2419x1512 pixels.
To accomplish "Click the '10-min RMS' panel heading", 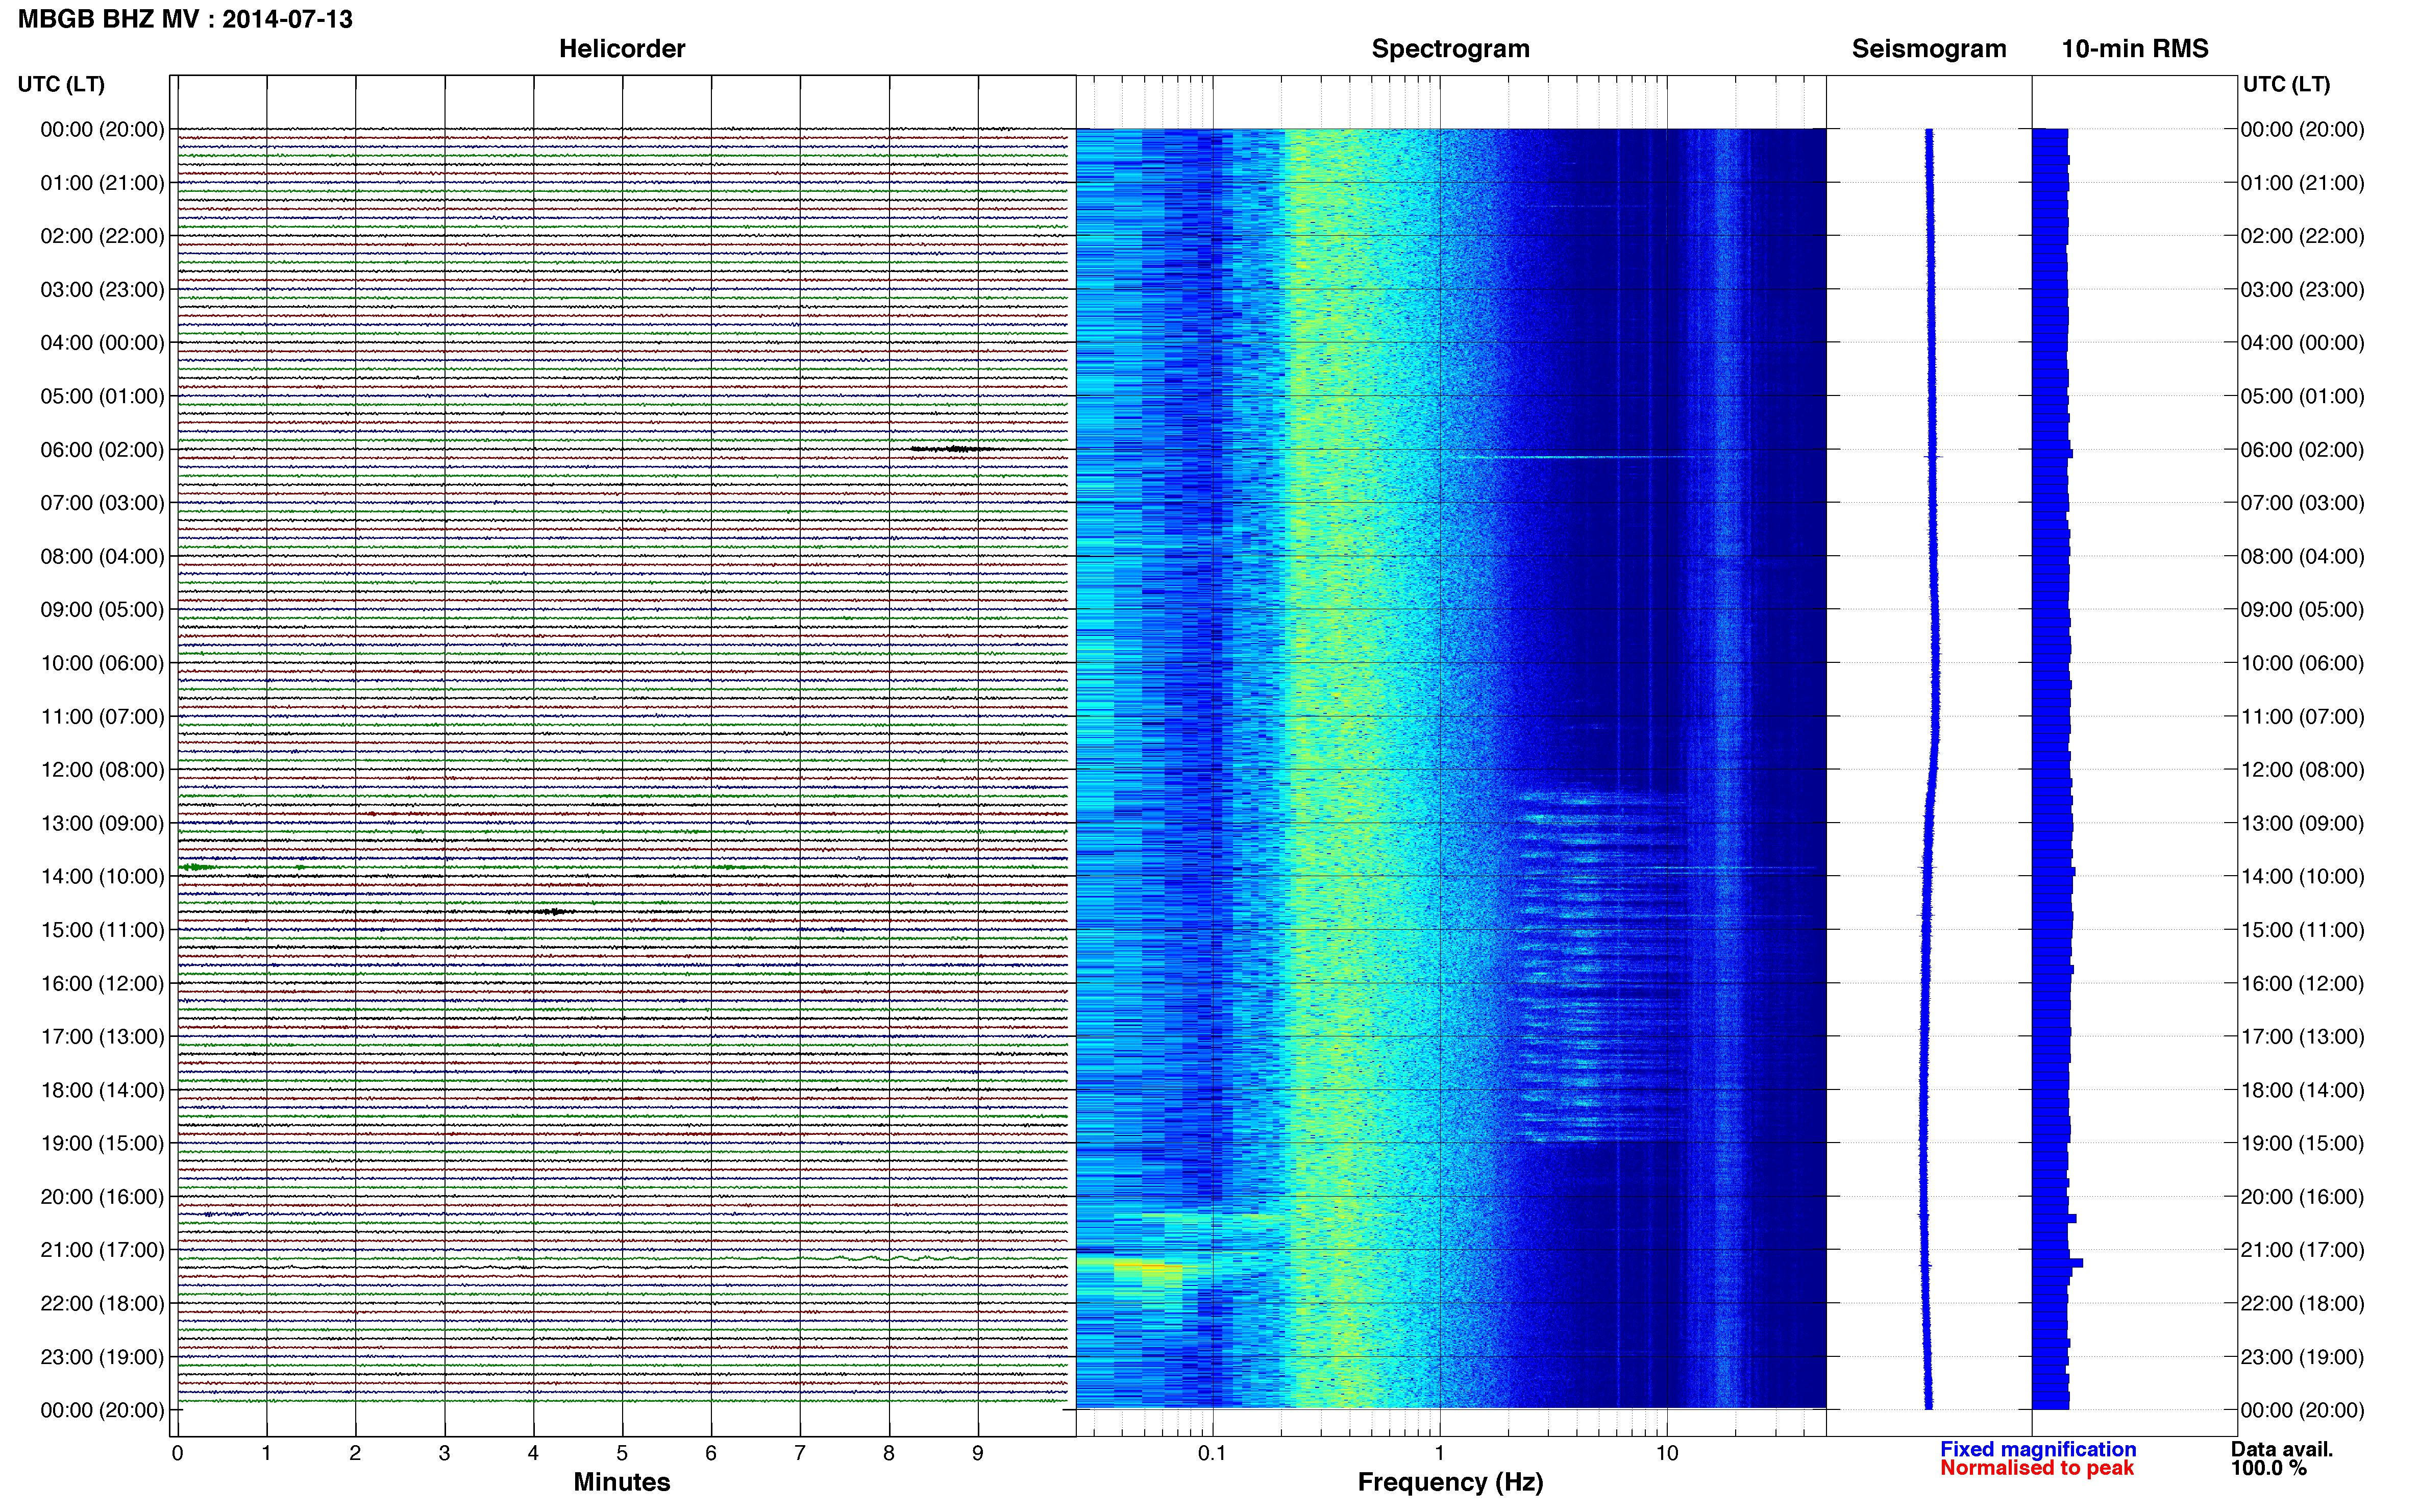I will pyautogui.click(x=2134, y=49).
